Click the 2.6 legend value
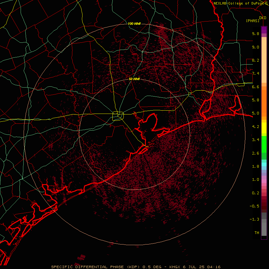Screen dimensions: 269x269 (x=256, y=153)
